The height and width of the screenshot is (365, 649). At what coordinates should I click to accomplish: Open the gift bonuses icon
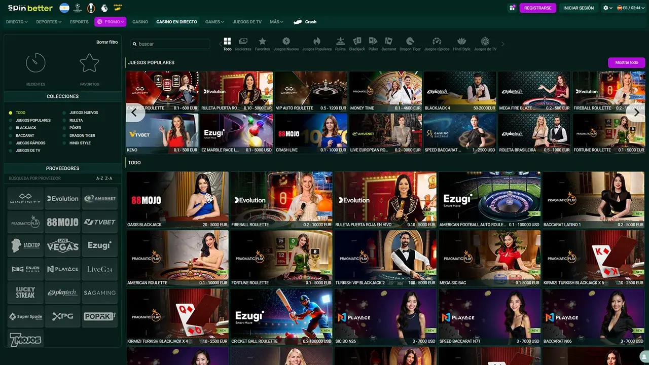(512, 8)
